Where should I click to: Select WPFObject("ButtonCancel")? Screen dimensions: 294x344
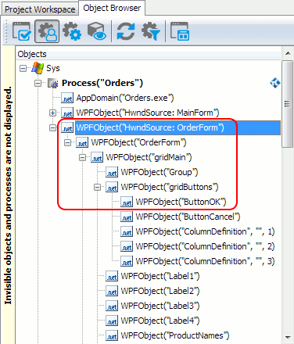point(188,217)
